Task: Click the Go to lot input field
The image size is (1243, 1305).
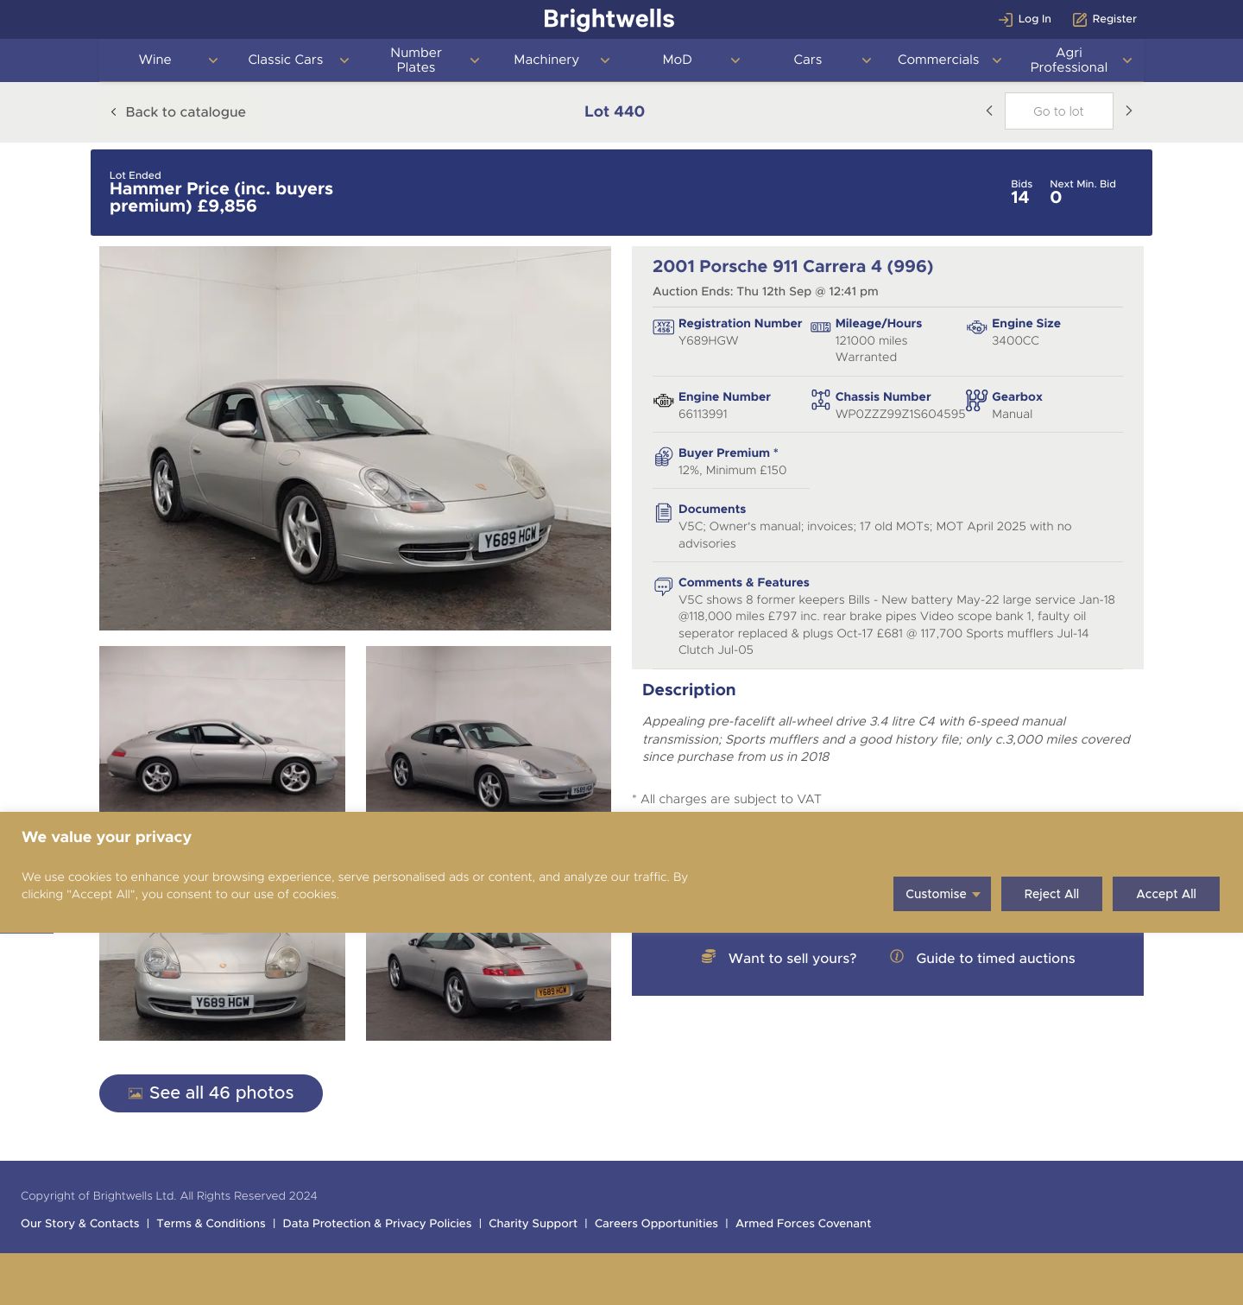Action: [x=1058, y=111]
